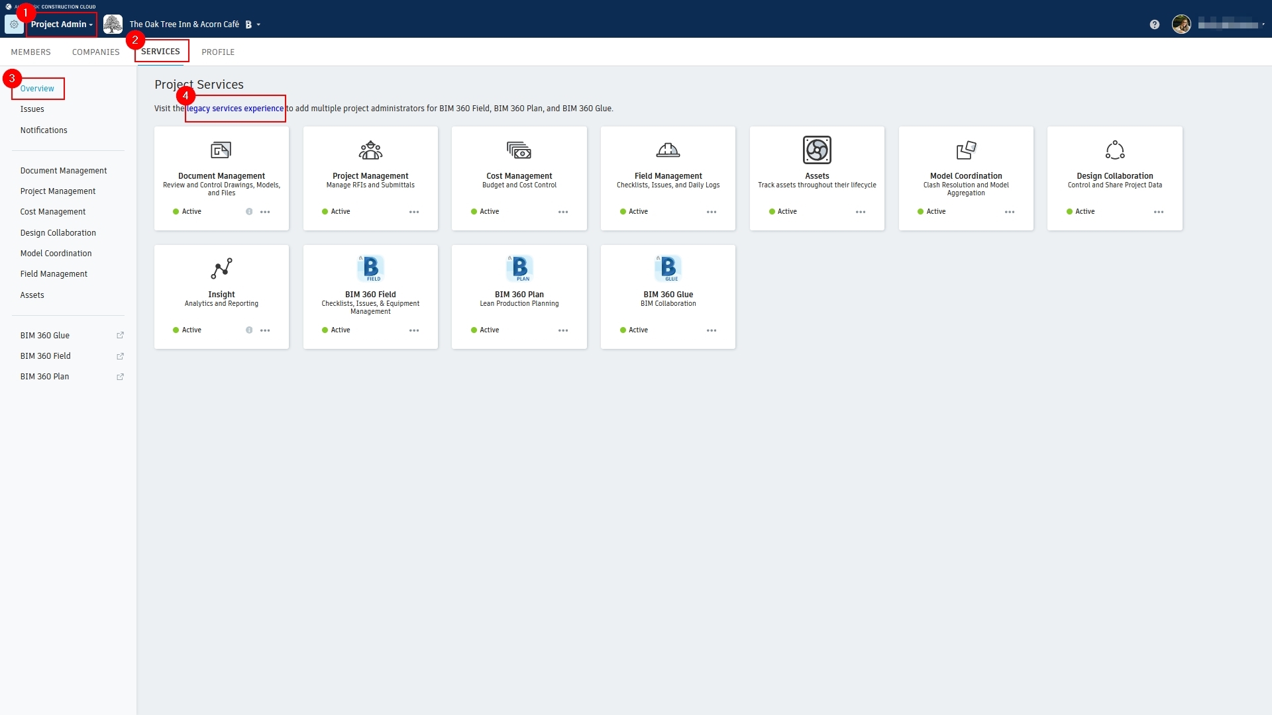
Task: Click the Insight analytics graph icon
Action: pyautogui.click(x=221, y=268)
